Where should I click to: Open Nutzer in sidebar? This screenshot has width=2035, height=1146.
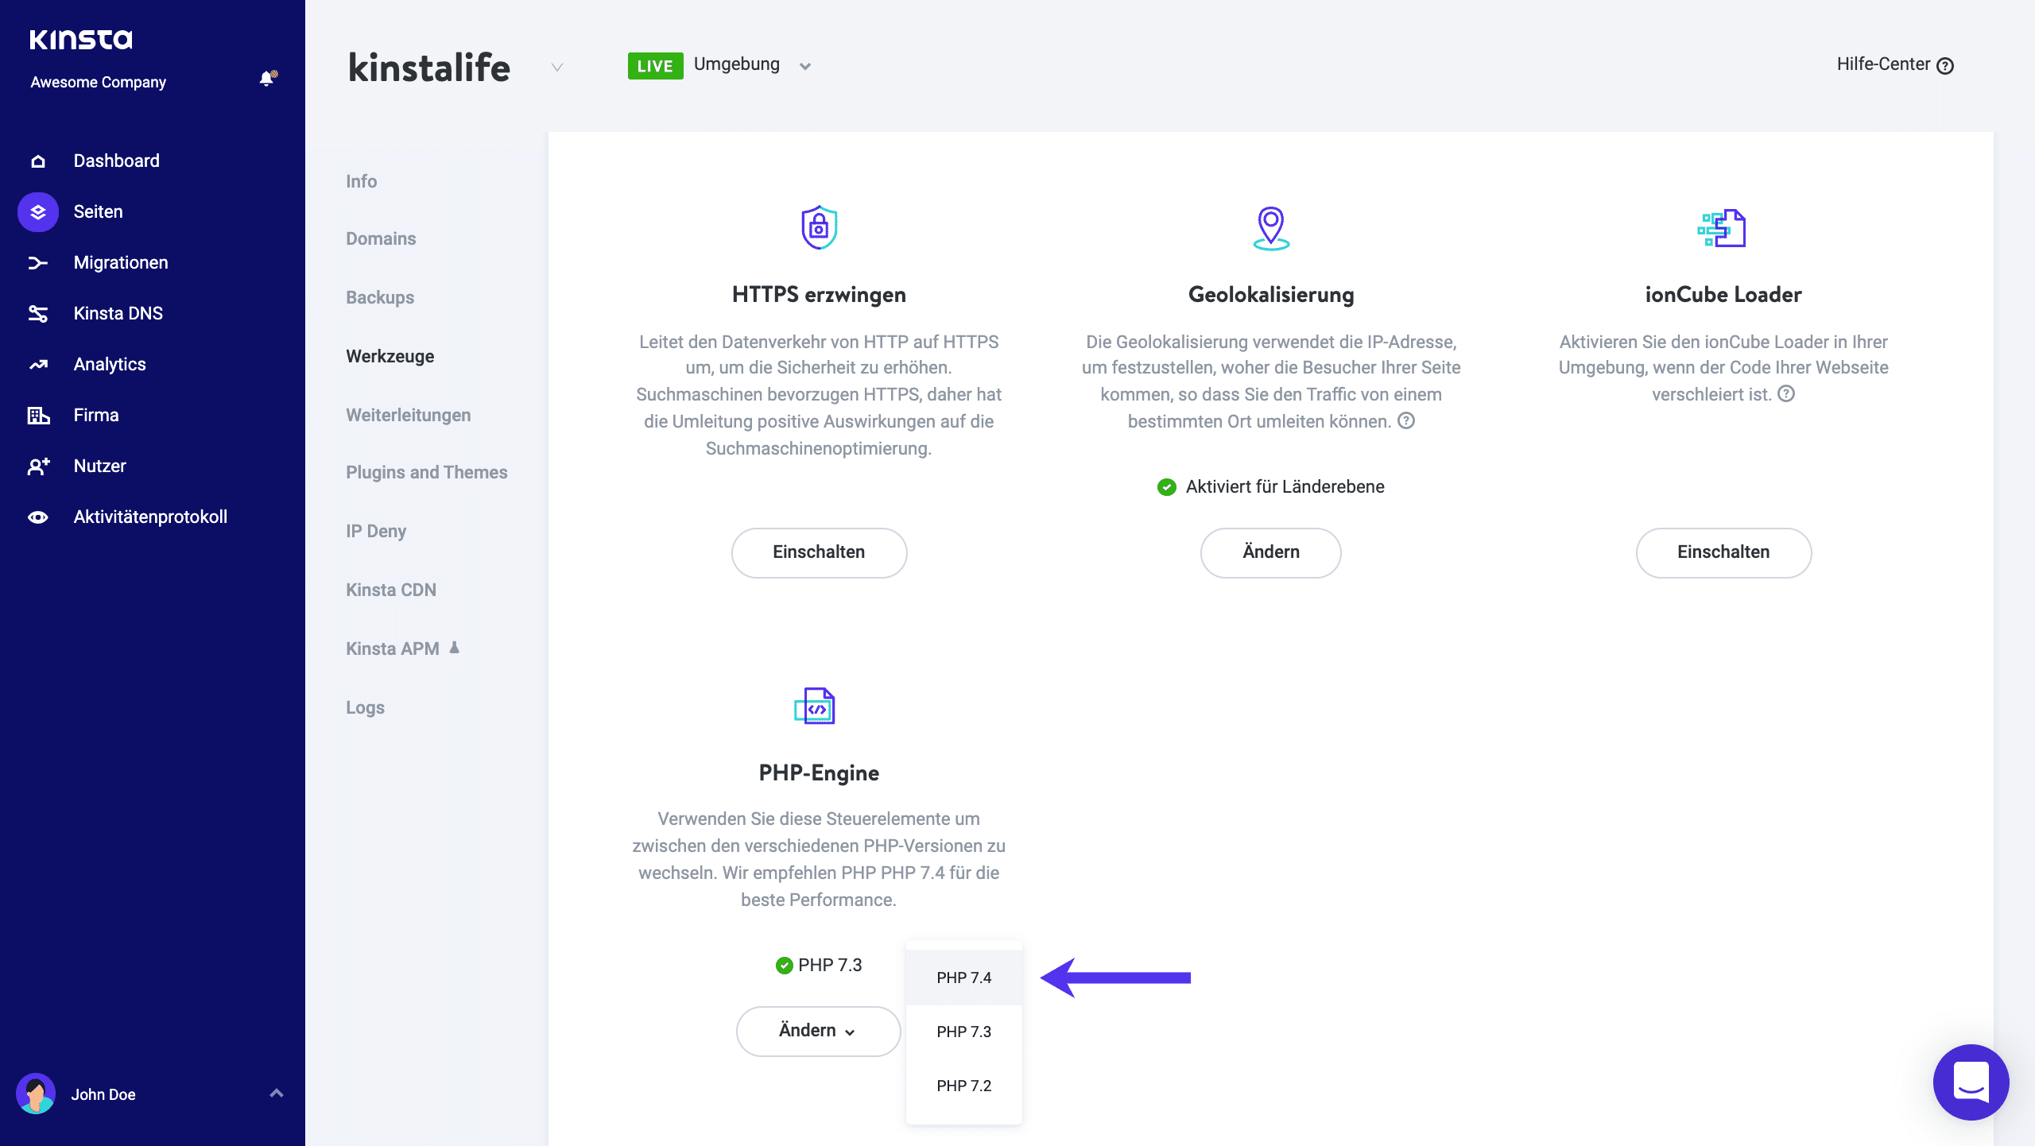99,467
